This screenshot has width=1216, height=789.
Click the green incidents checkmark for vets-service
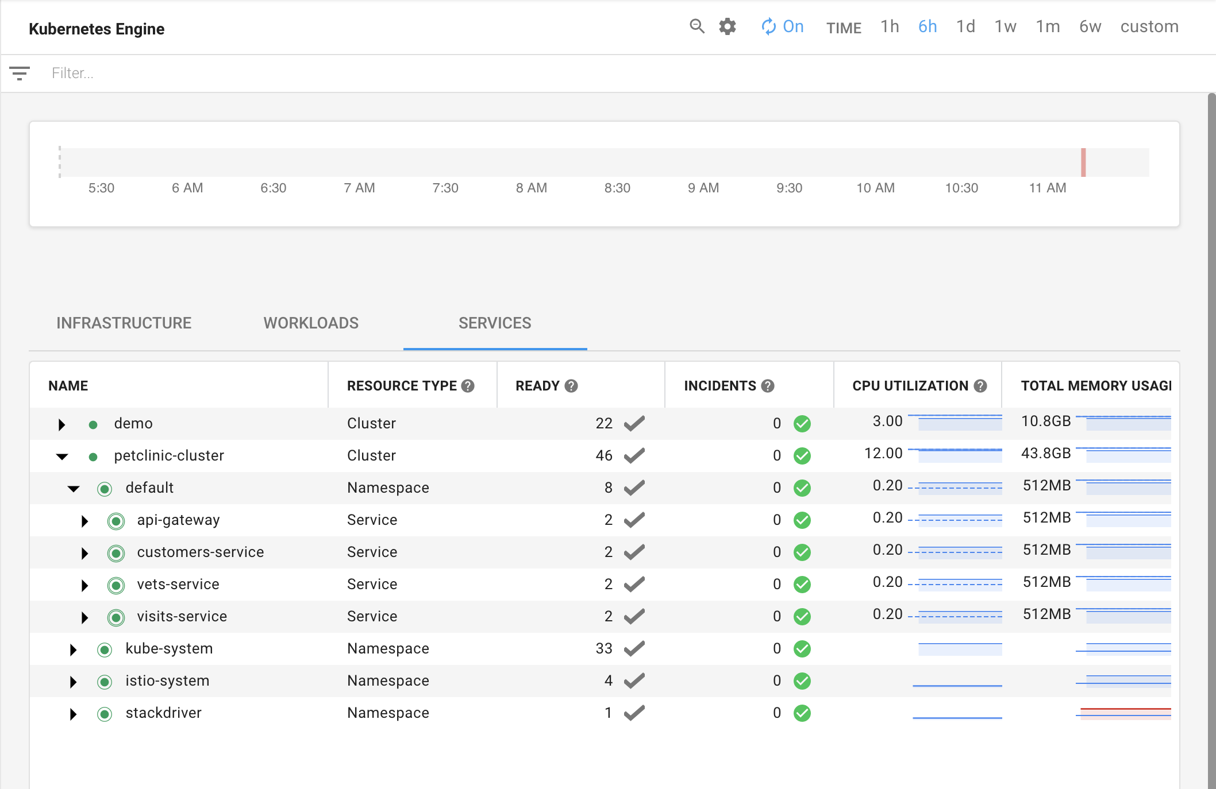802,583
